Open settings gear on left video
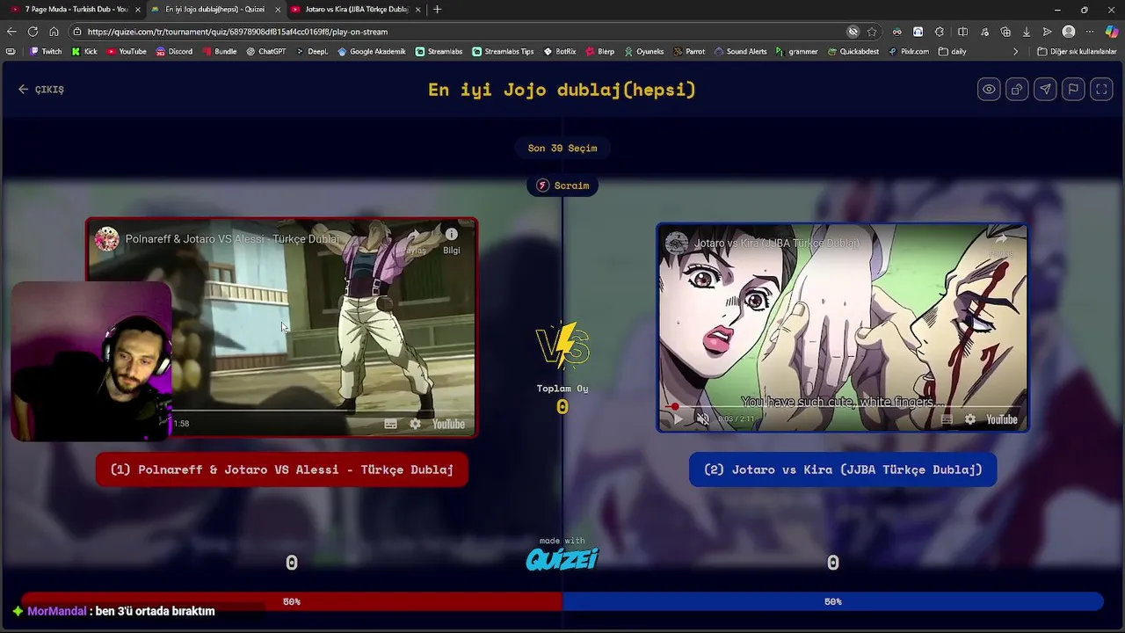This screenshot has height=633, width=1125. [415, 424]
